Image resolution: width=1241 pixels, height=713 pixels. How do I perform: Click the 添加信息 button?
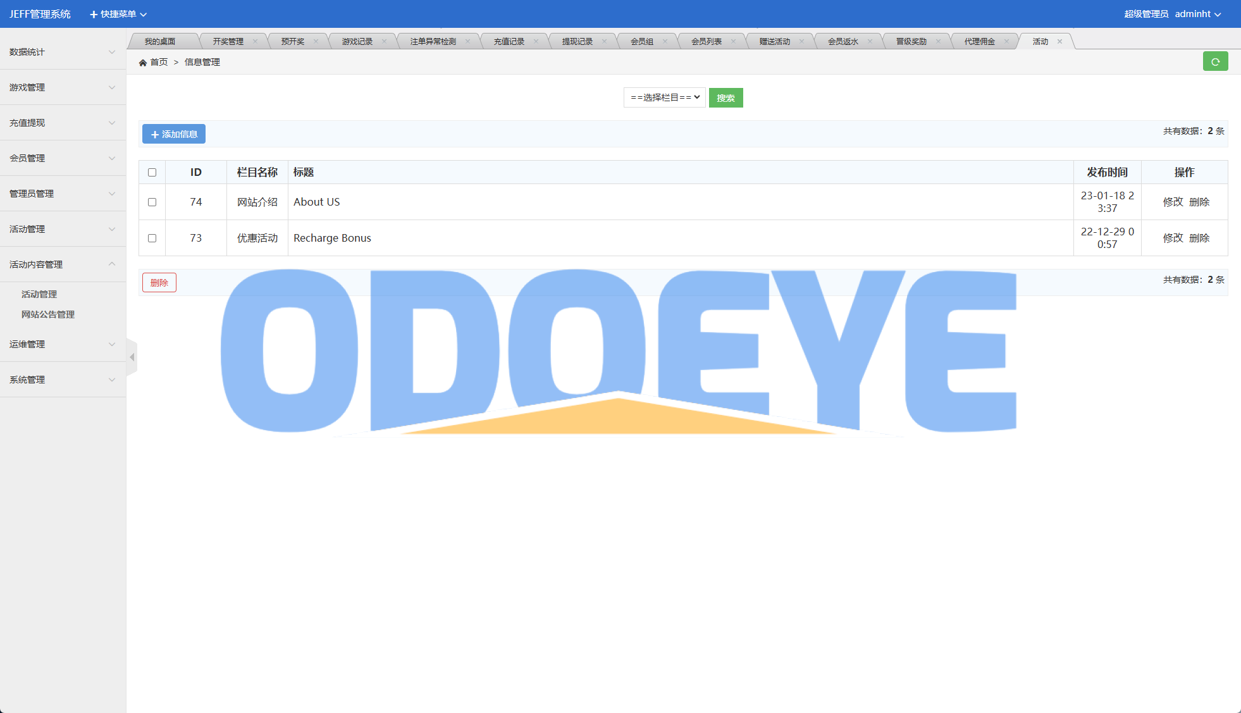click(x=174, y=134)
